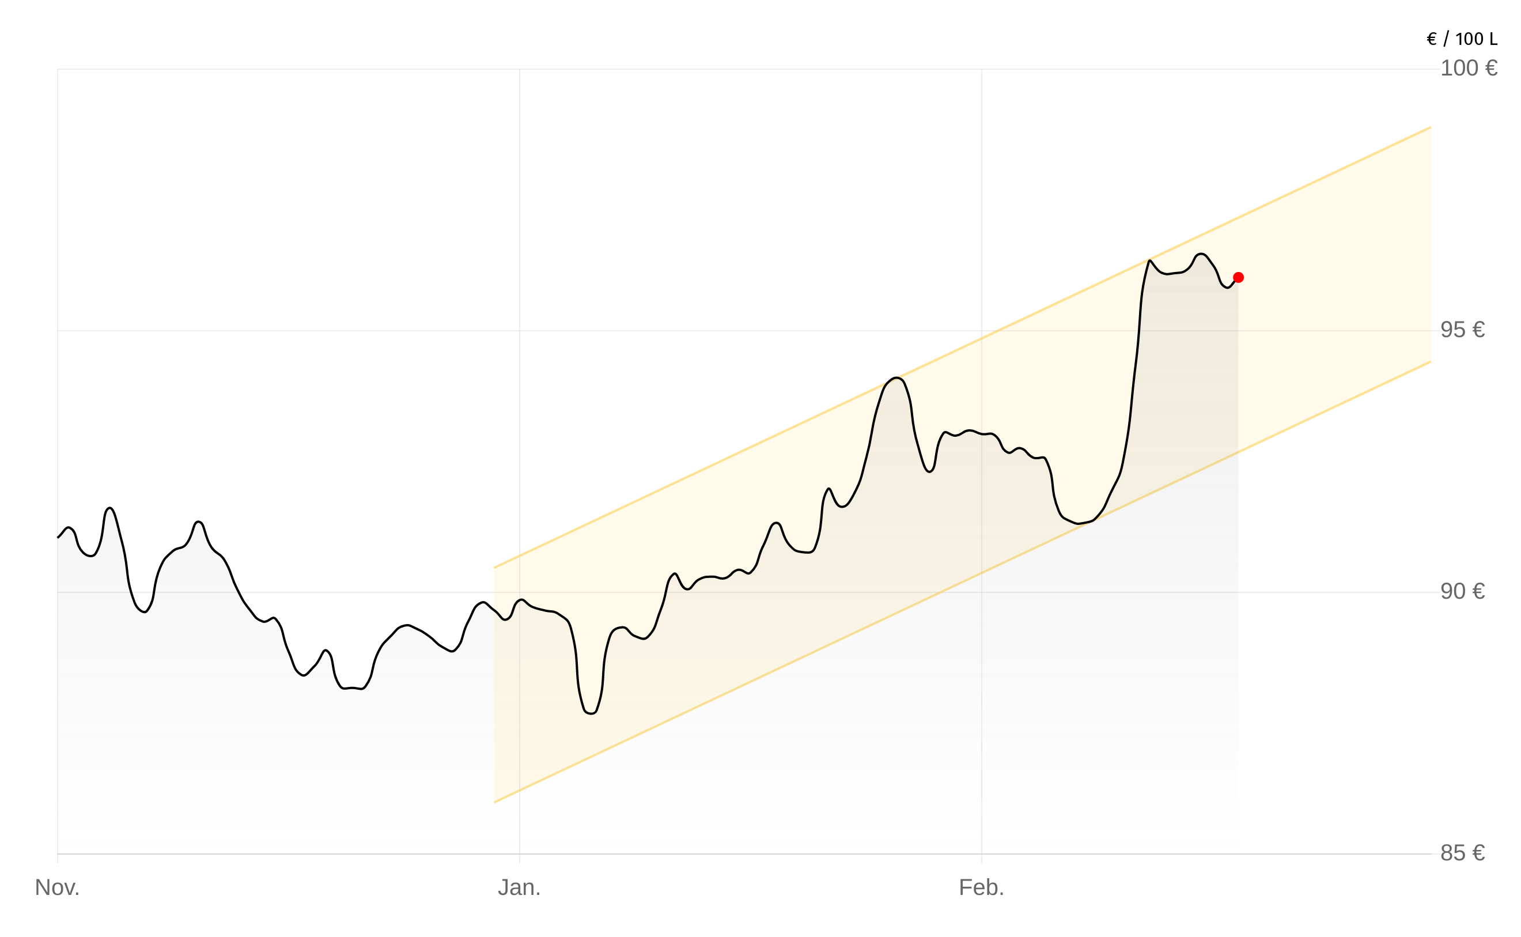This screenshot has height=937, width=1521.
Task: Click the "85 €" y-axis label
Action: point(1462,853)
